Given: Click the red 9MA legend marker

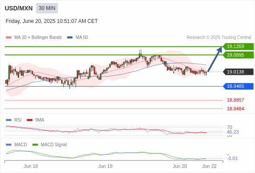Looking at the screenshot, I should point(29,120).
